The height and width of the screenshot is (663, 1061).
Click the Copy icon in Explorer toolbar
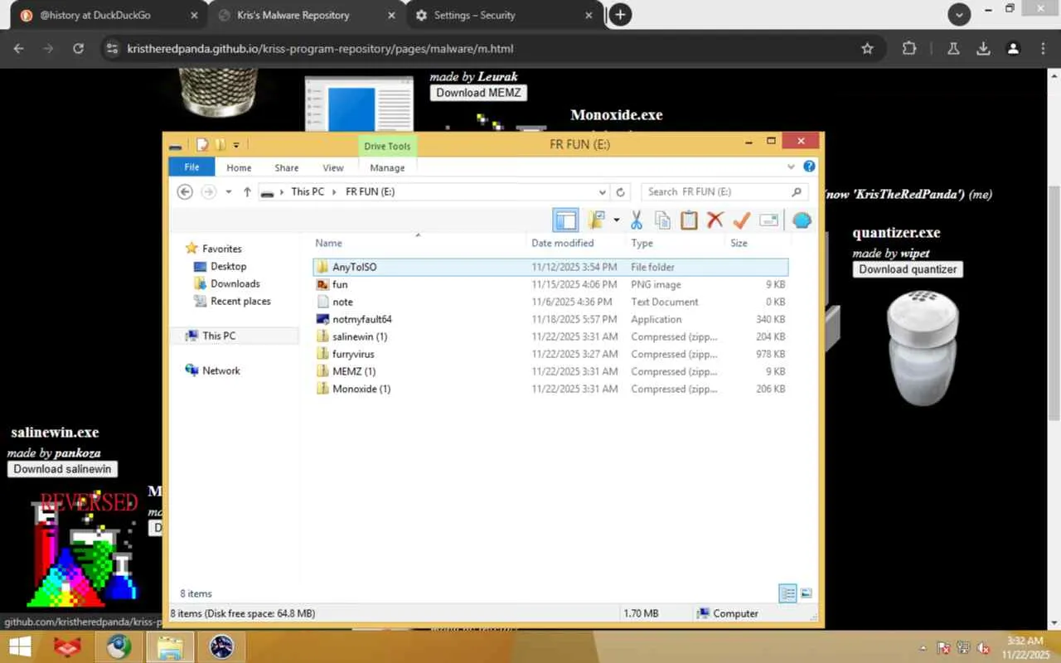click(662, 220)
